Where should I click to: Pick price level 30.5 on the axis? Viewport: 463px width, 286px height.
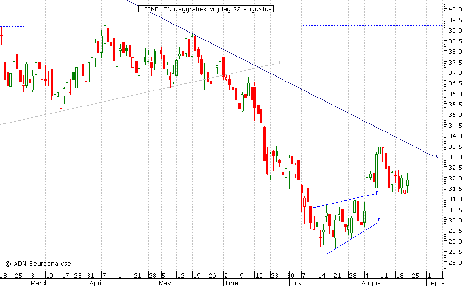tap(455, 210)
